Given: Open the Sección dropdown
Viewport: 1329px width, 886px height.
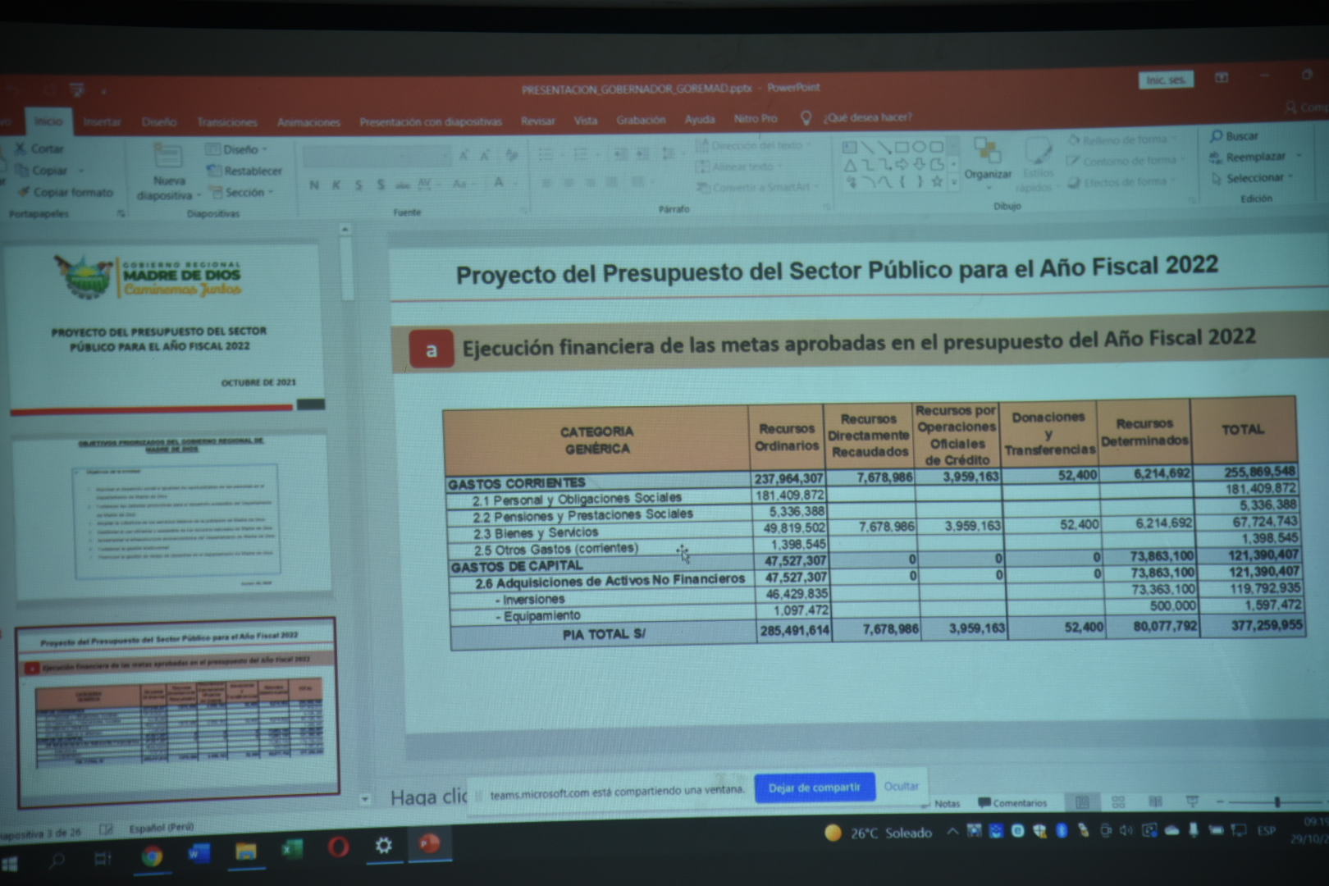Looking at the screenshot, I should tap(240, 192).
